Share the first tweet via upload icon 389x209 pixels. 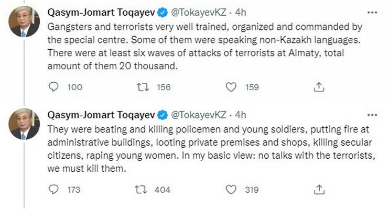click(319, 87)
